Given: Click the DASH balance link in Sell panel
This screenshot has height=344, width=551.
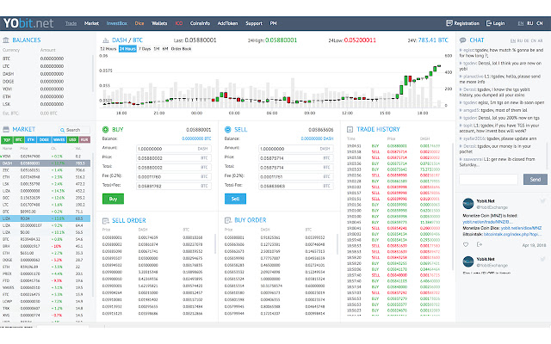Looking at the screenshot, I should [317, 138].
